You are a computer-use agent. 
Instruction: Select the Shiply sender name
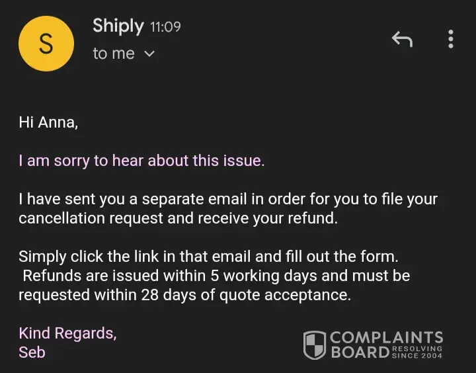pos(118,26)
